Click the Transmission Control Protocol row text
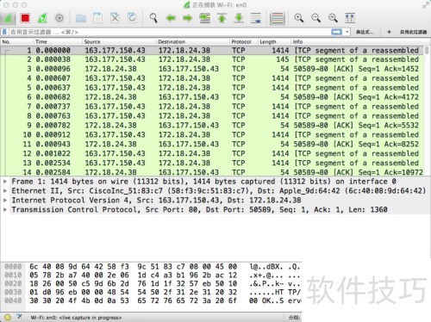Viewport: 431px width, 322px height. [199, 210]
